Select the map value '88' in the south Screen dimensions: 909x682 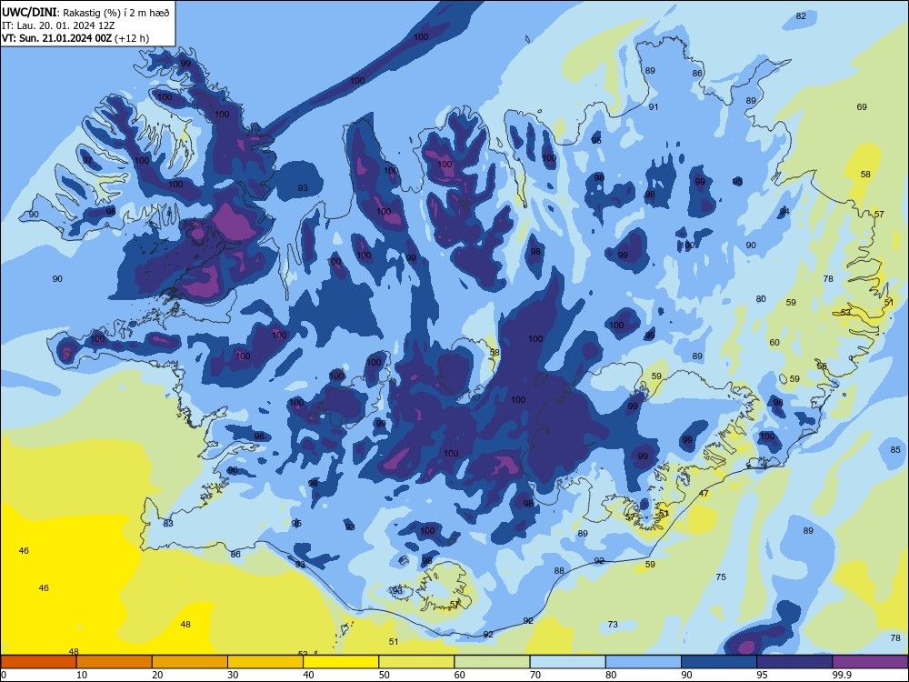559,571
